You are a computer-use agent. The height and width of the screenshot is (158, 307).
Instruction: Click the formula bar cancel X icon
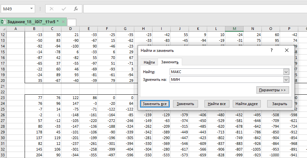point(52,8)
